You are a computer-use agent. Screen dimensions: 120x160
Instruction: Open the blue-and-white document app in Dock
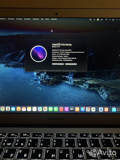101,110
